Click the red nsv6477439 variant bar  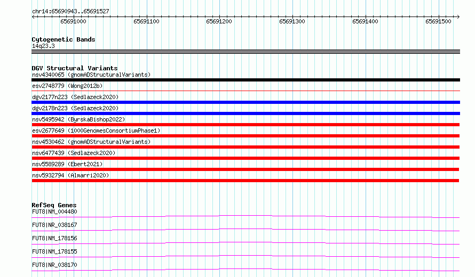[x=246, y=158]
